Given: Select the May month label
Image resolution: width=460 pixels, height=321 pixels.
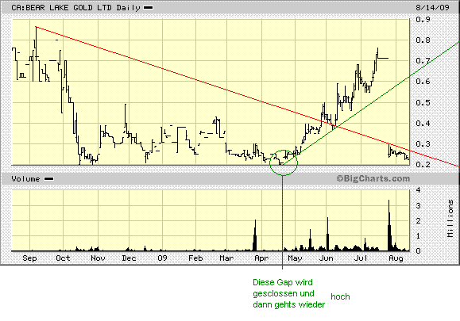Looking at the screenshot, I should click(x=295, y=258).
